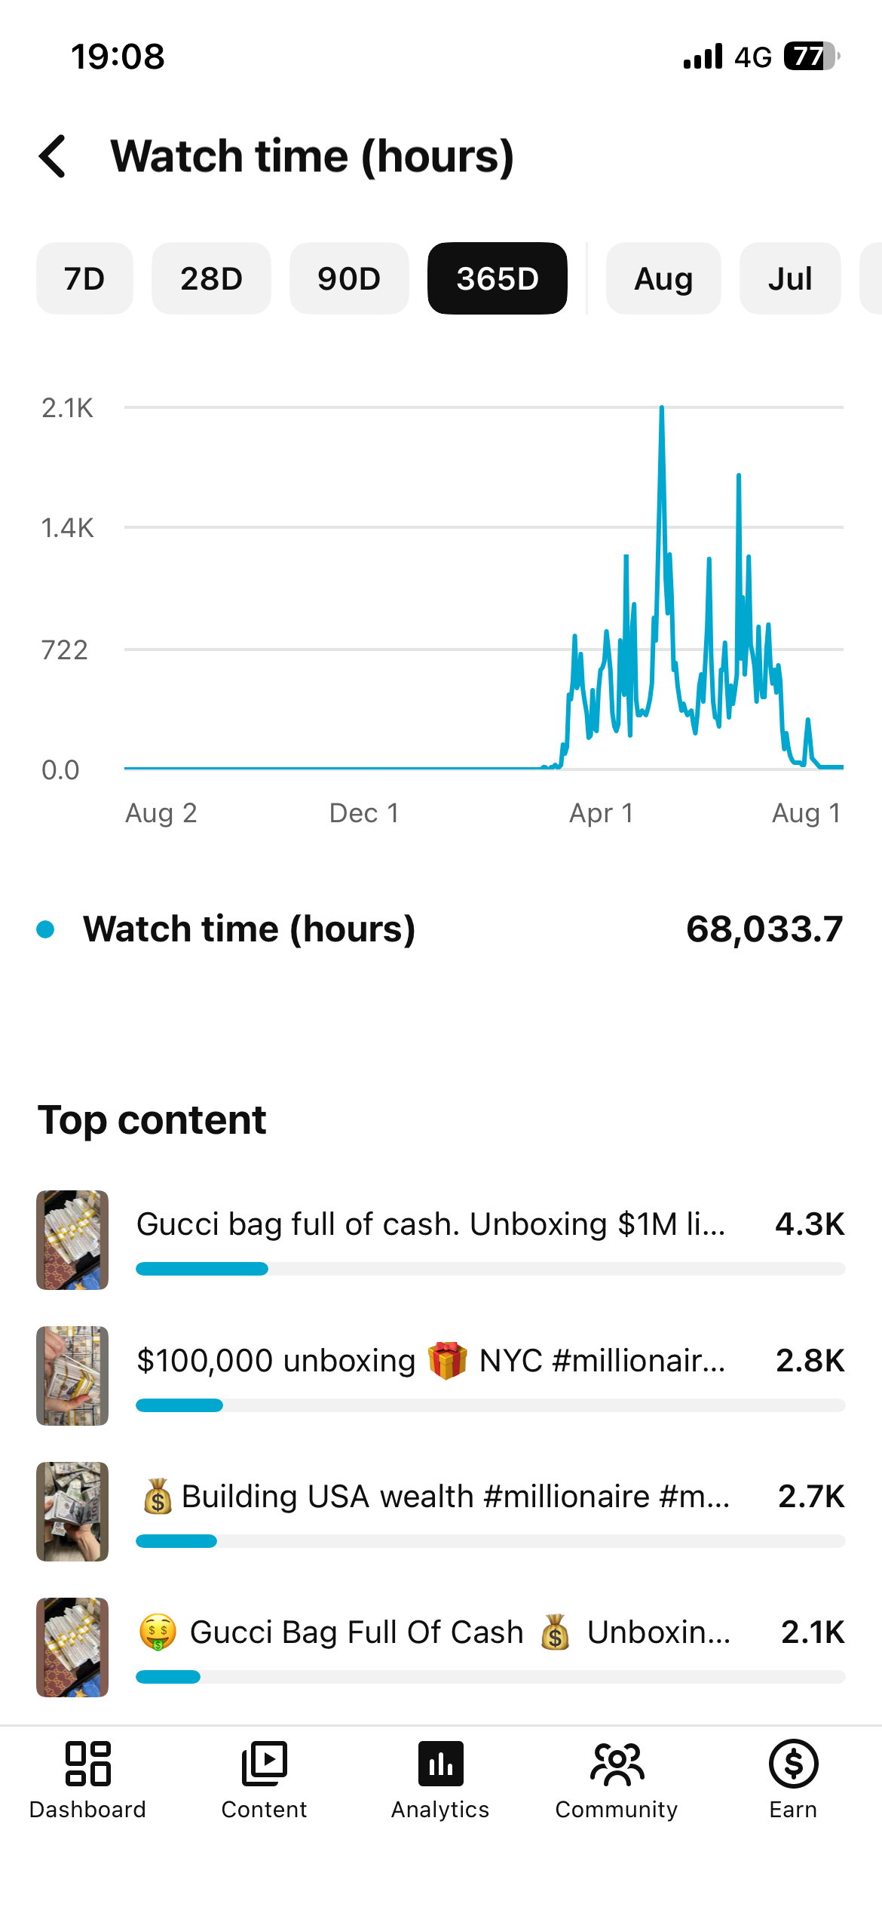Tap the battery indicator in status bar
Viewport: 882px width, 1910px height.
[x=812, y=57]
